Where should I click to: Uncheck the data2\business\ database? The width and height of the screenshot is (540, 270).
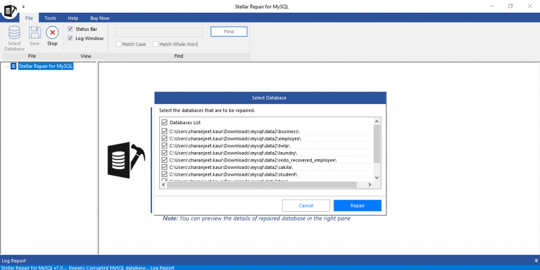[x=165, y=131]
